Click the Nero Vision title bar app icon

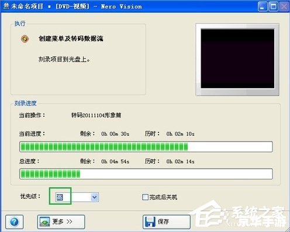pyautogui.click(x=6, y=6)
